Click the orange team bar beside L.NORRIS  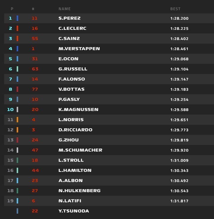click(x=18, y=120)
